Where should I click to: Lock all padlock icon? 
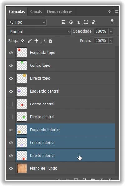(x=50, y=41)
